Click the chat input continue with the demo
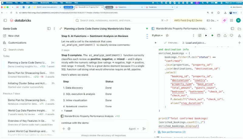This screenshot has height=139, width=243. click(x=104, y=123)
